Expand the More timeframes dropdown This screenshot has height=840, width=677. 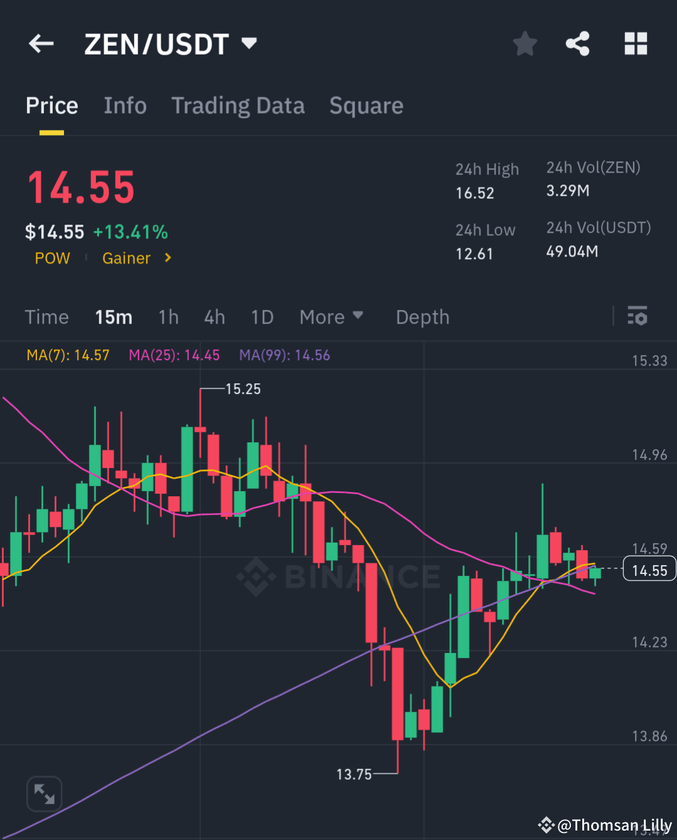[331, 317]
